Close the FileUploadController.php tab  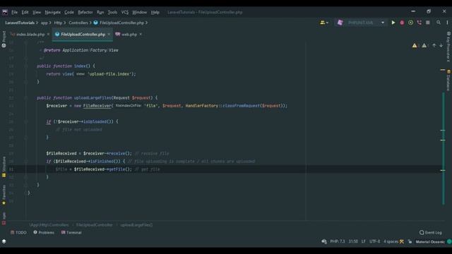click(109, 35)
